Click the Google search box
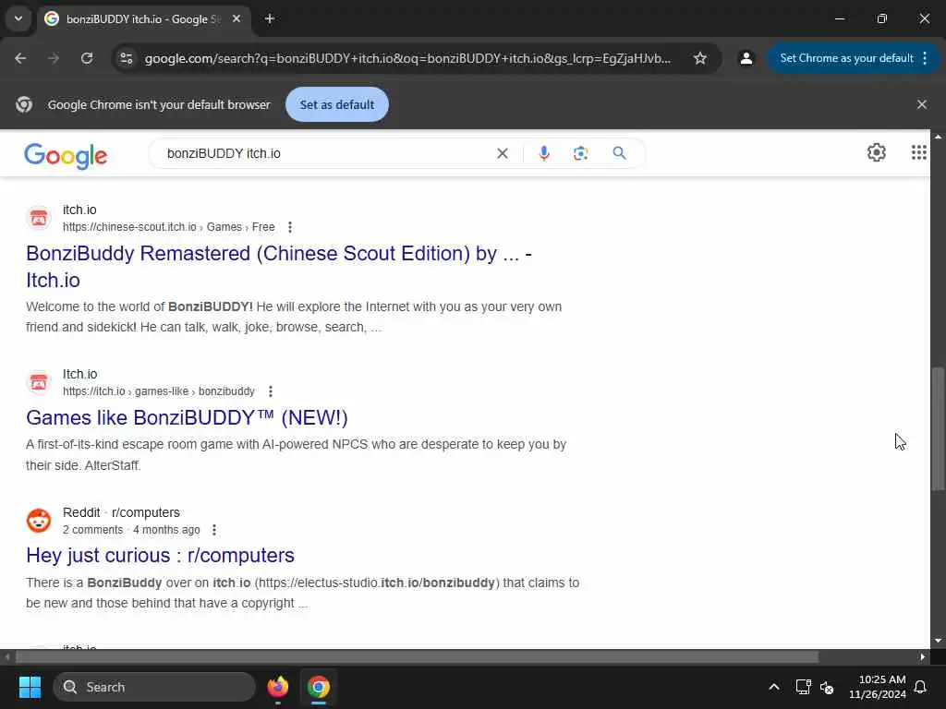This screenshot has height=709, width=946. (326, 153)
